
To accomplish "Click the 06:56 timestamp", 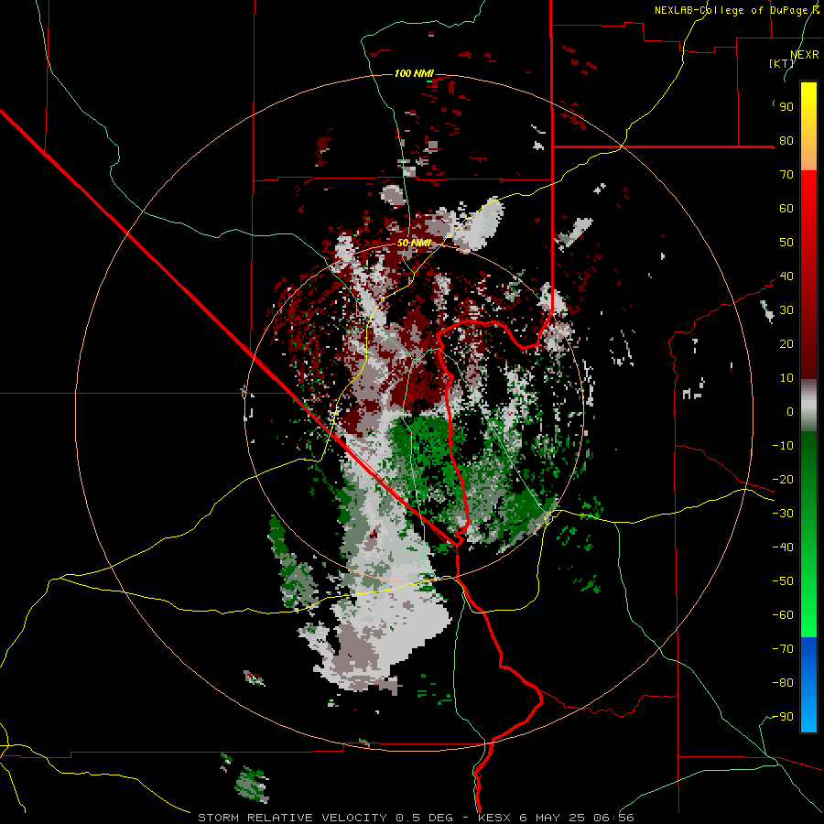I will (613, 818).
